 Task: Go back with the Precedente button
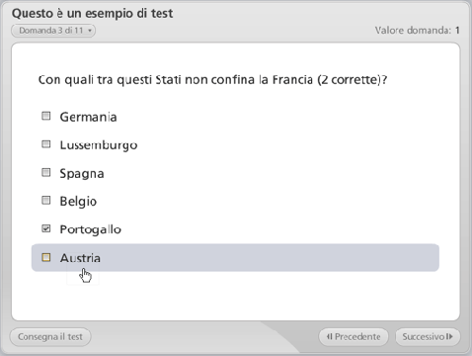pyautogui.click(x=354, y=337)
